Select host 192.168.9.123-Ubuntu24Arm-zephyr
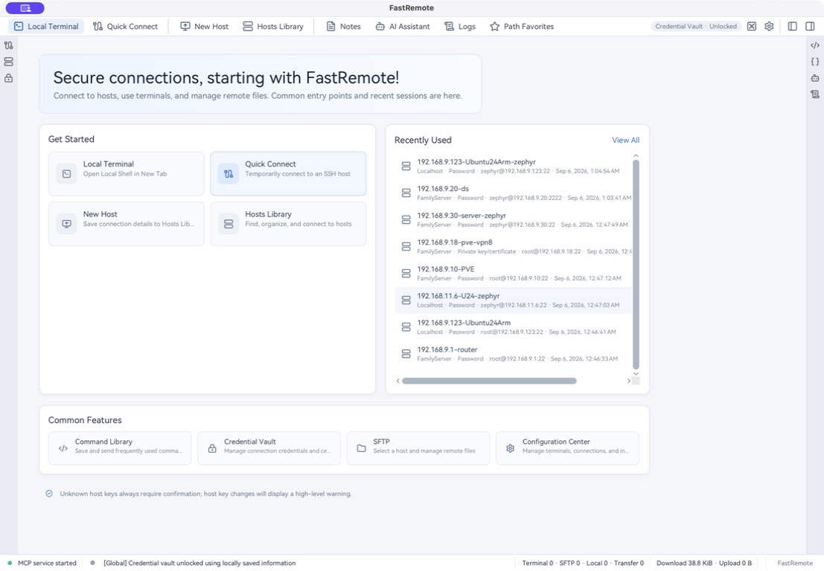This screenshot has width=824, height=571. pyautogui.click(x=513, y=167)
